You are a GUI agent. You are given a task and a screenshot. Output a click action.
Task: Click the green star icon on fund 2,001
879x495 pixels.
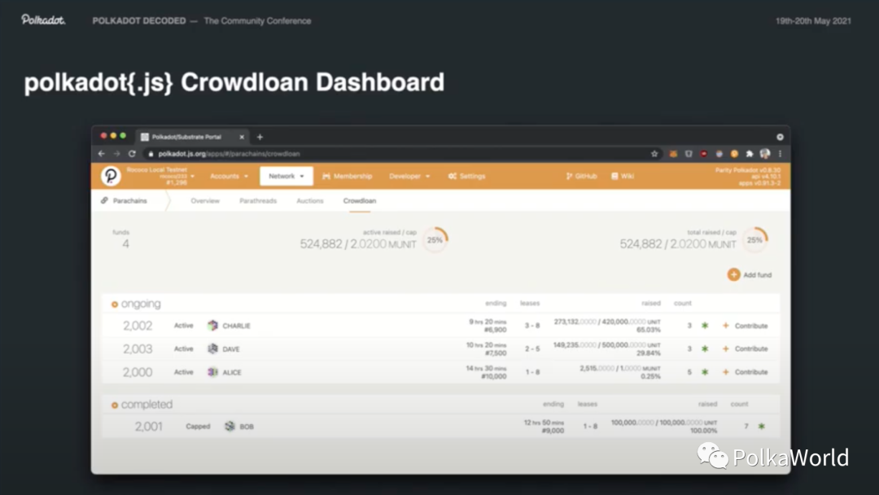(761, 427)
